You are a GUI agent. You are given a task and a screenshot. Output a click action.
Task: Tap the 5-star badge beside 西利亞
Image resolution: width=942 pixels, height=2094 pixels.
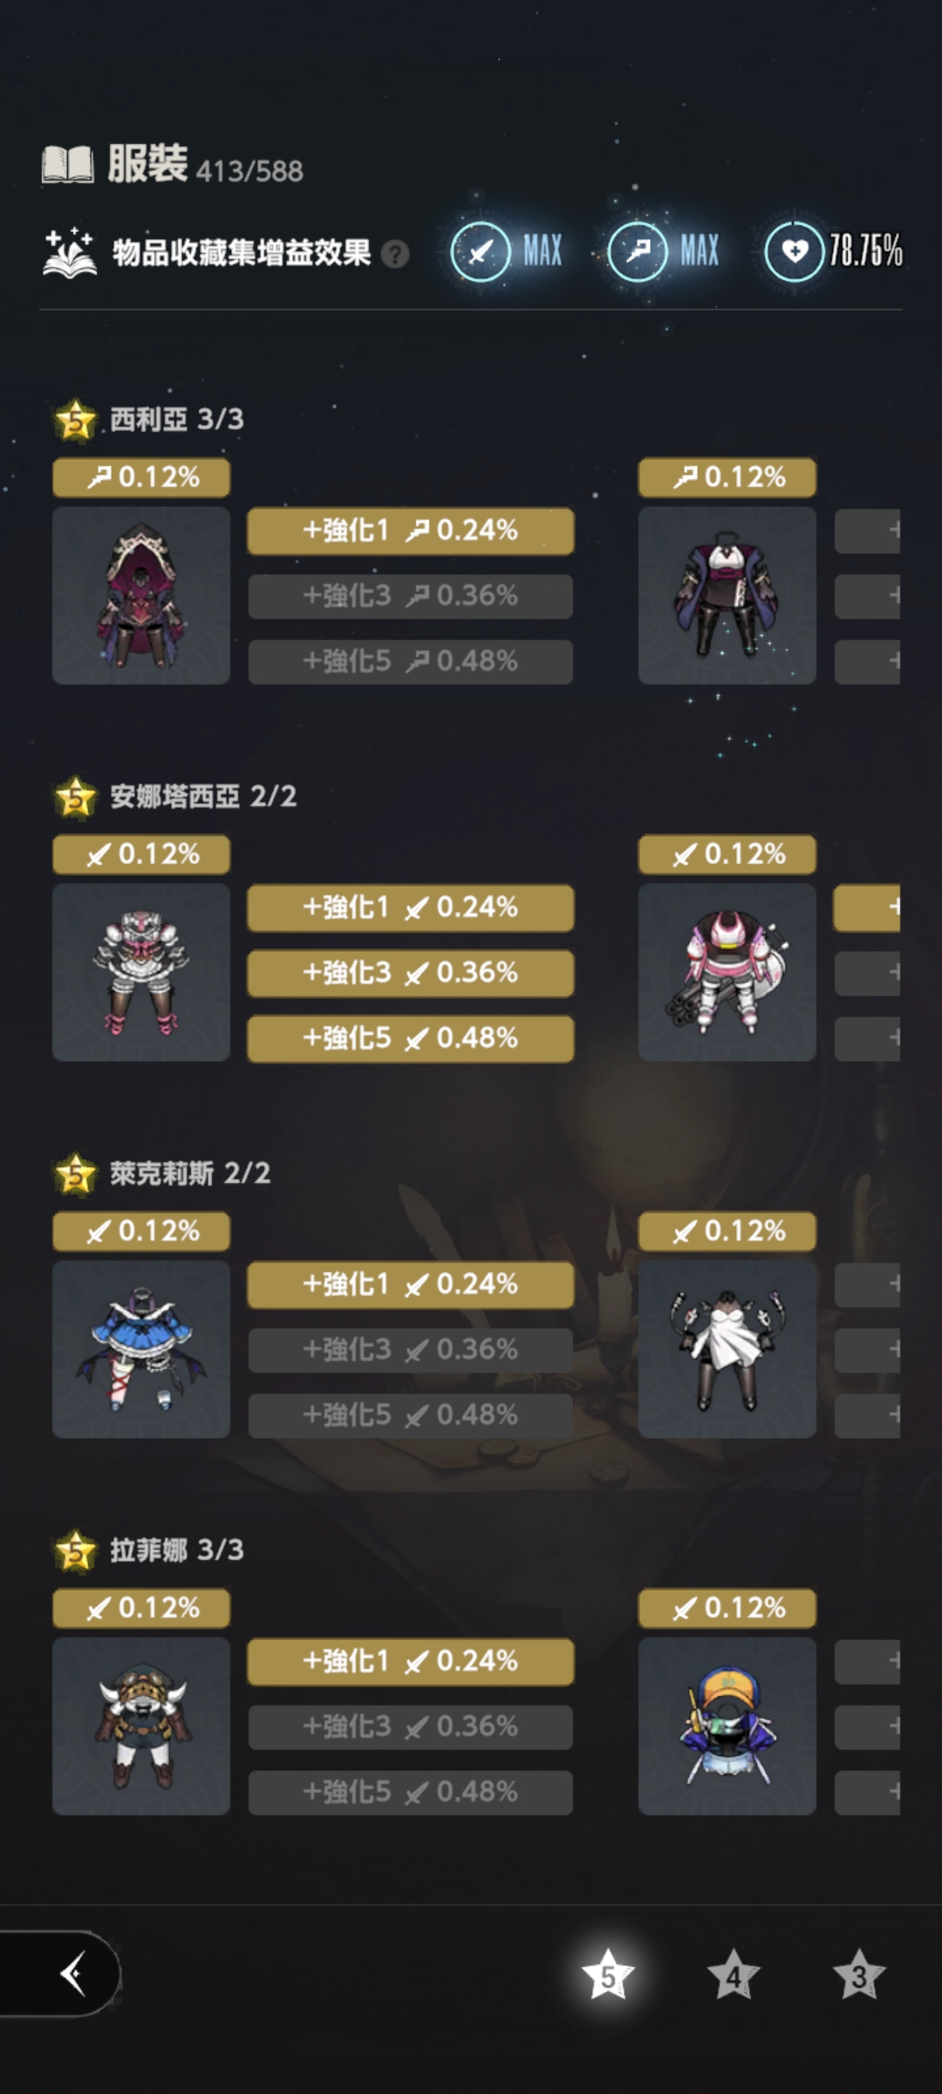point(76,421)
